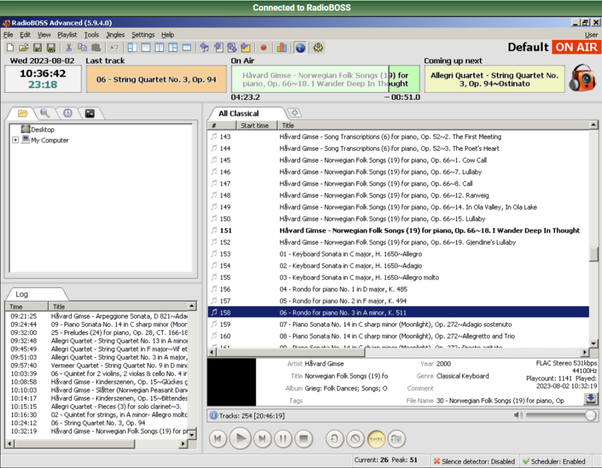
Task: Toggle the repeat loop button
Action: (x=335, y=439)
